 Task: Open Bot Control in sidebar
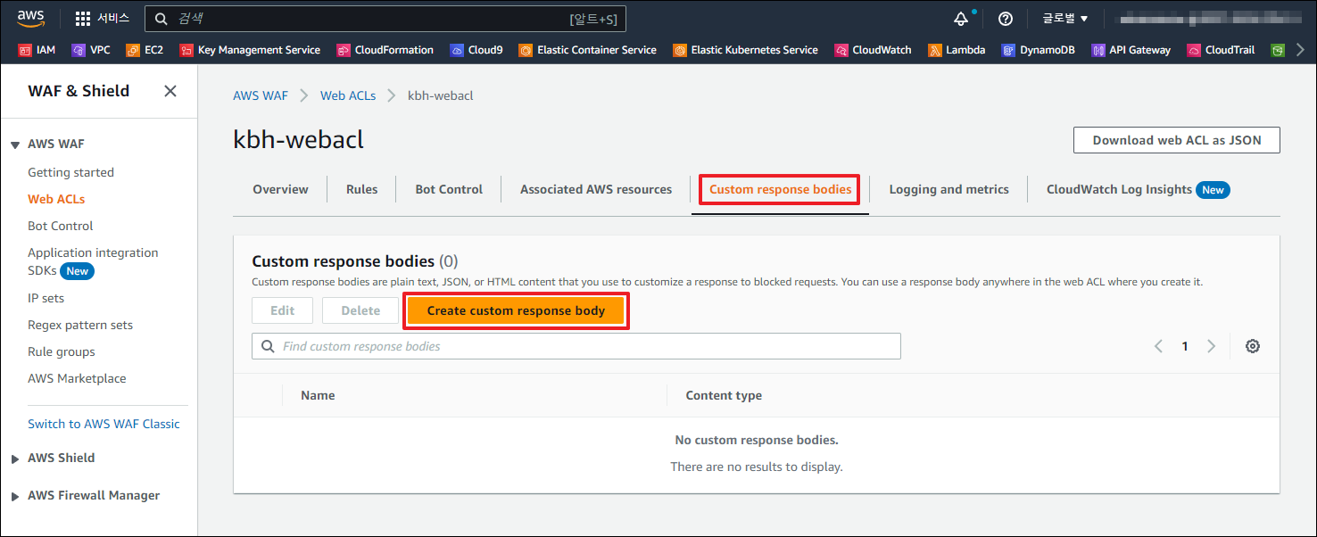coord(60,226)
